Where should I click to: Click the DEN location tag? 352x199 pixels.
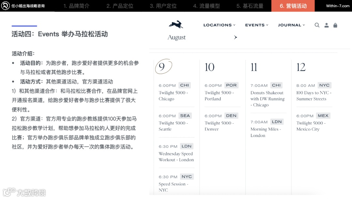[231, 116]
